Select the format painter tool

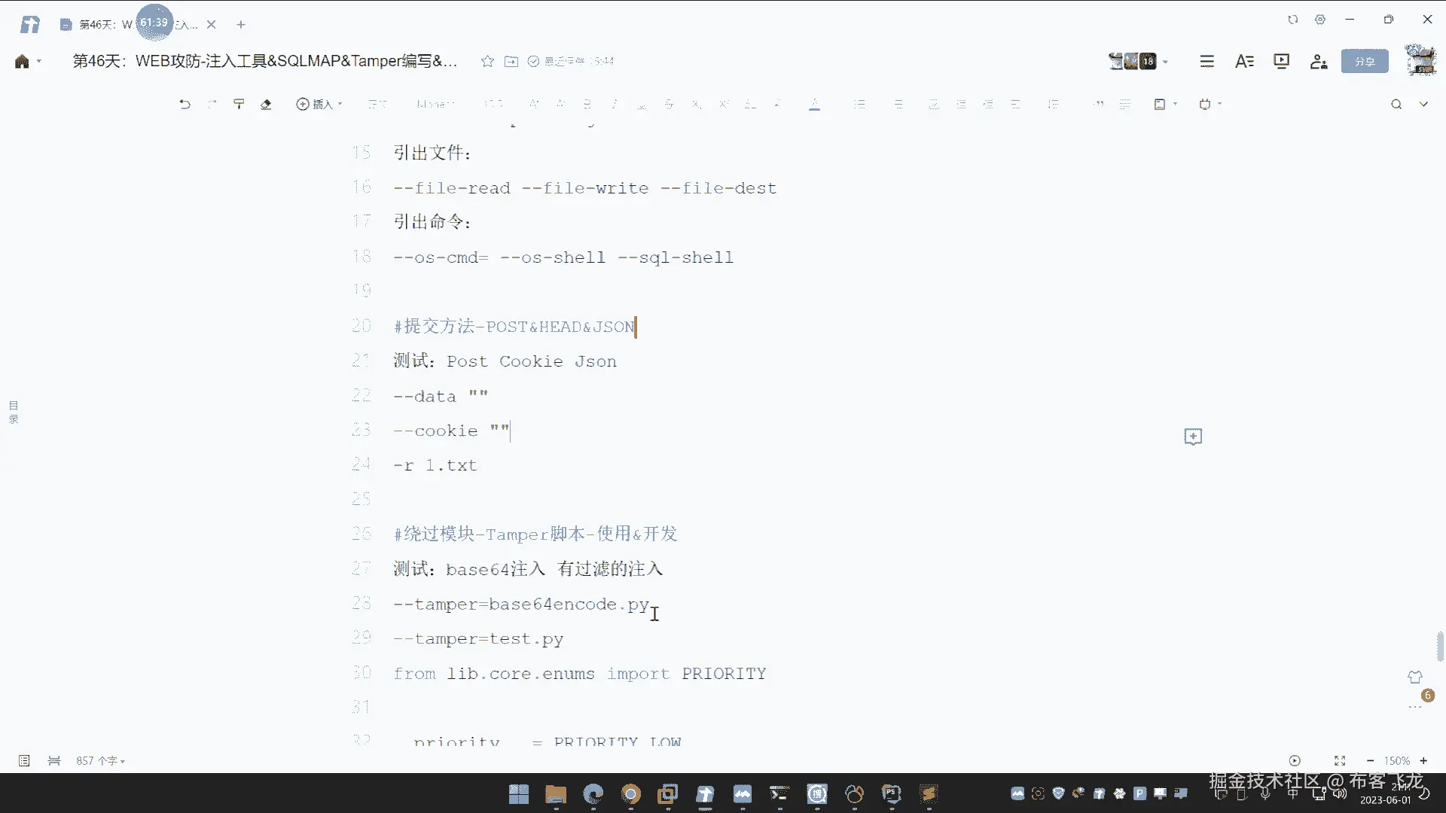[x=239, y=105]
